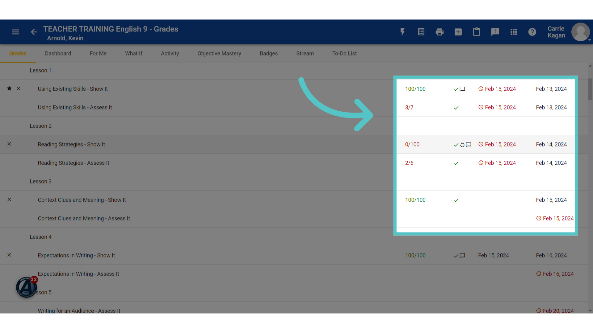This screenshot has width=593, height=333.
Task: Open comment icon in Reading Strategies 0/100 row
Action: click(x=469, y=145)
